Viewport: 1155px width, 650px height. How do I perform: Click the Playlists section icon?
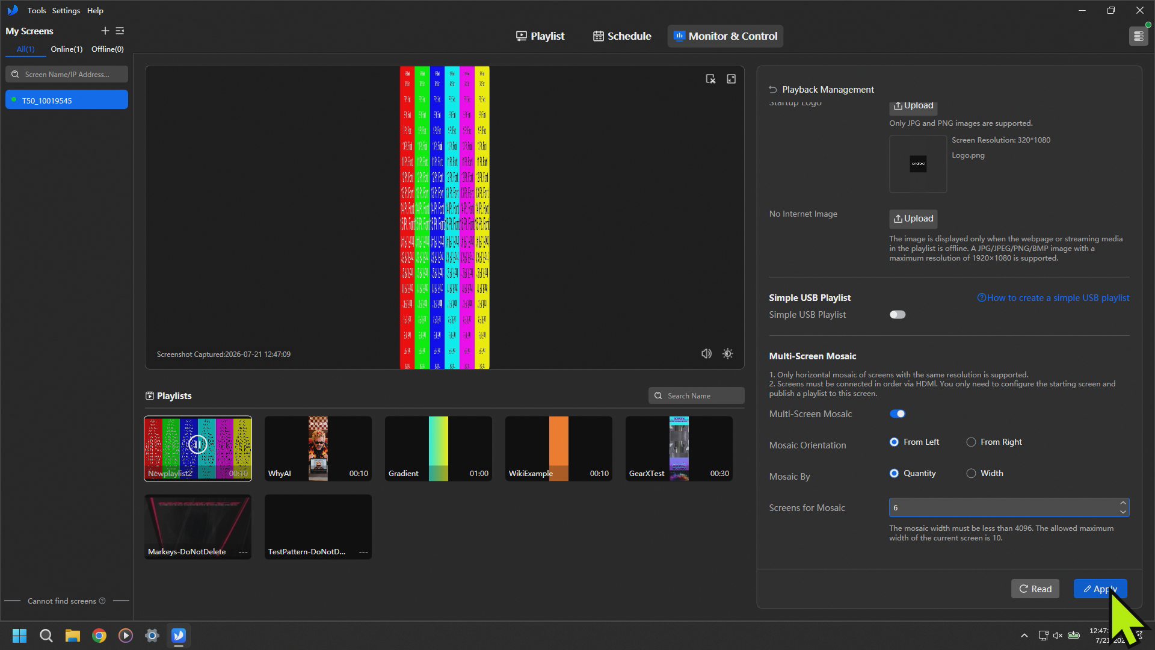click(x=149, y=396)
